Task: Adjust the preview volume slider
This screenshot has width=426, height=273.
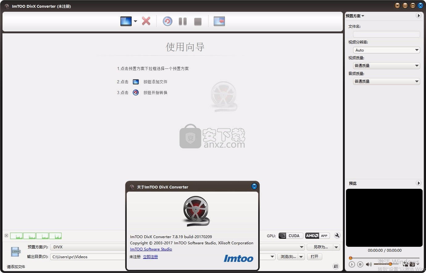Action: tap(386, 264)
